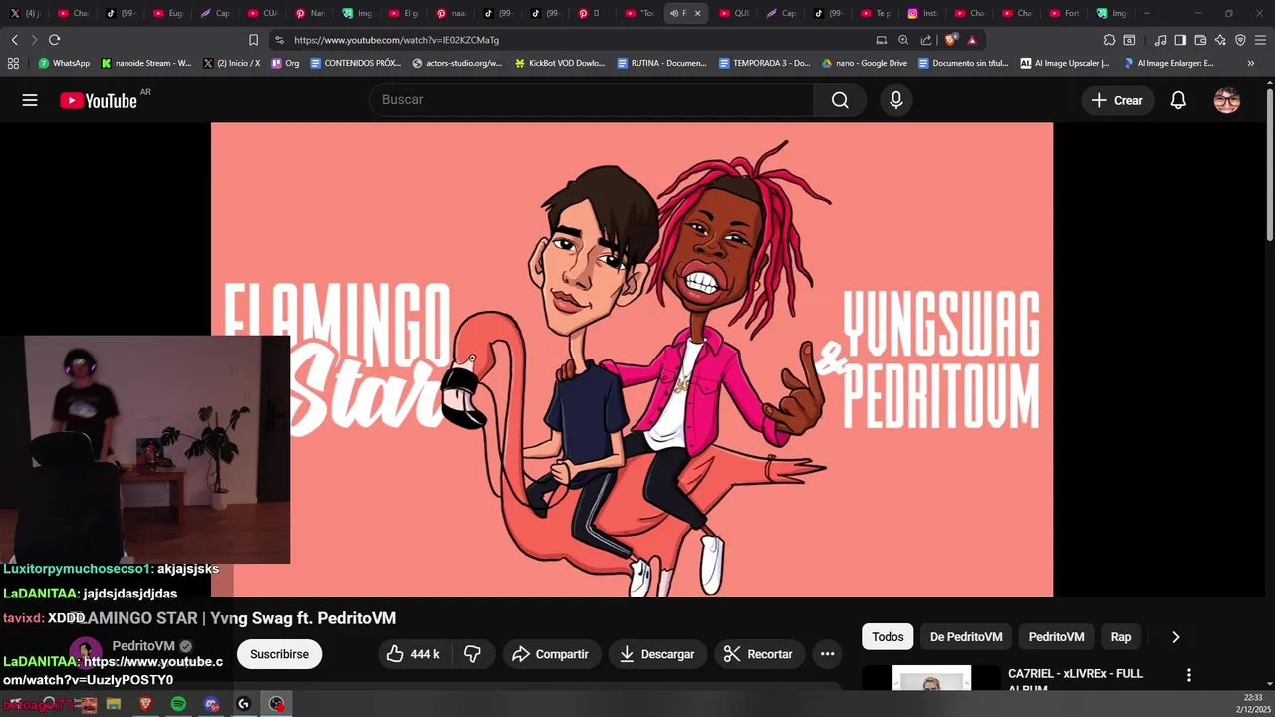Switch to the Instagram browser tab
The width and height of the screenshot is (1275, 717).
[922, 13]
